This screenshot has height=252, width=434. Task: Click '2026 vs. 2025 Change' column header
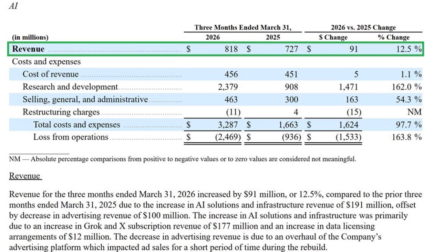coord(363,28)
